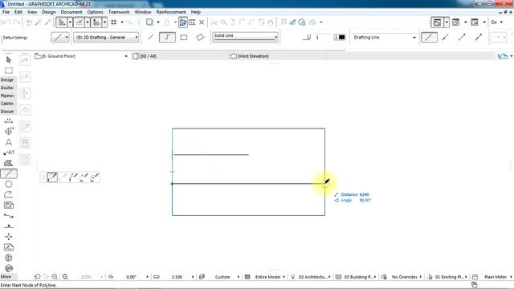Click the Redo icon in the toolbar

(16, 22)
